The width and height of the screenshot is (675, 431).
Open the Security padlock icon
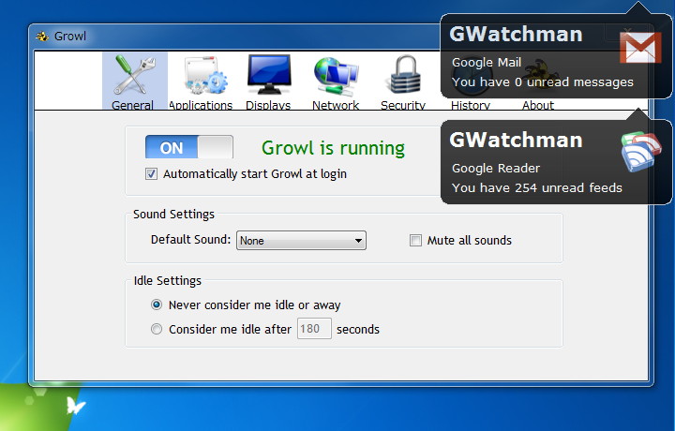(x=405, y=75)
